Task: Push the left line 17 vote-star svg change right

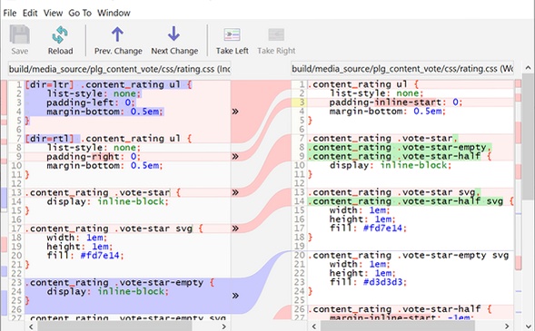Action: (x=235, y=229)
